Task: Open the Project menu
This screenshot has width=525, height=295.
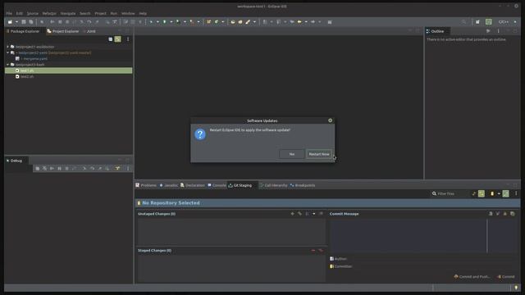Action: [x=100, y=13]
